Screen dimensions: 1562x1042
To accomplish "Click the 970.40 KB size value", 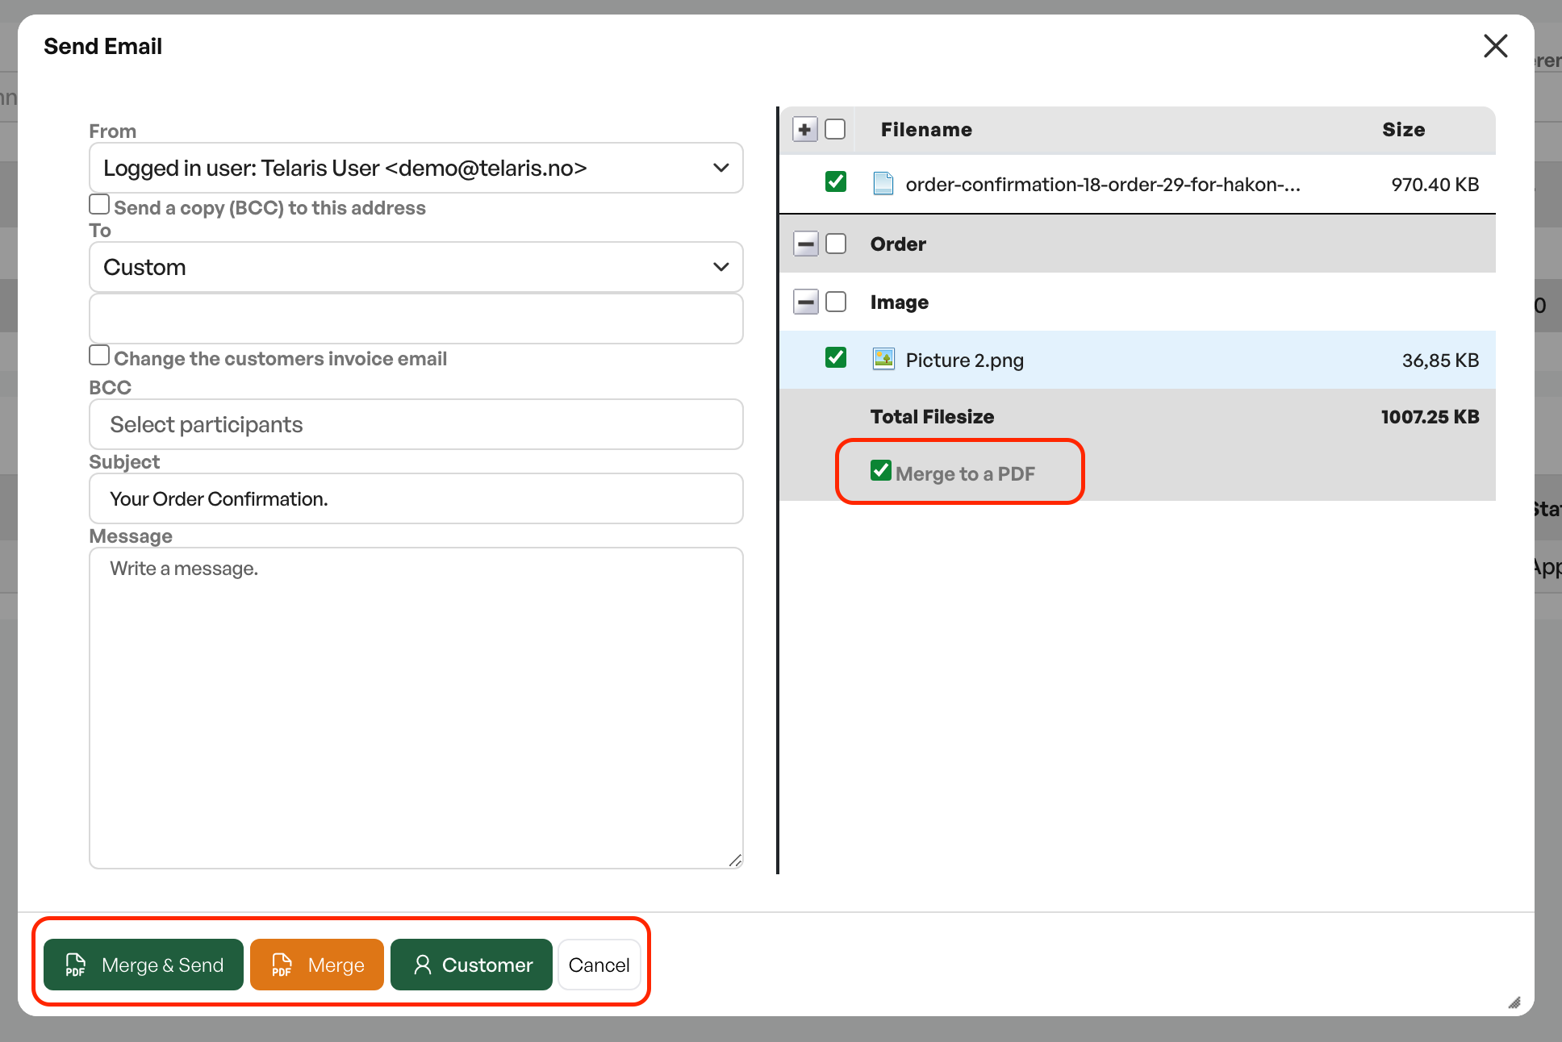I will pos(1435,185).
